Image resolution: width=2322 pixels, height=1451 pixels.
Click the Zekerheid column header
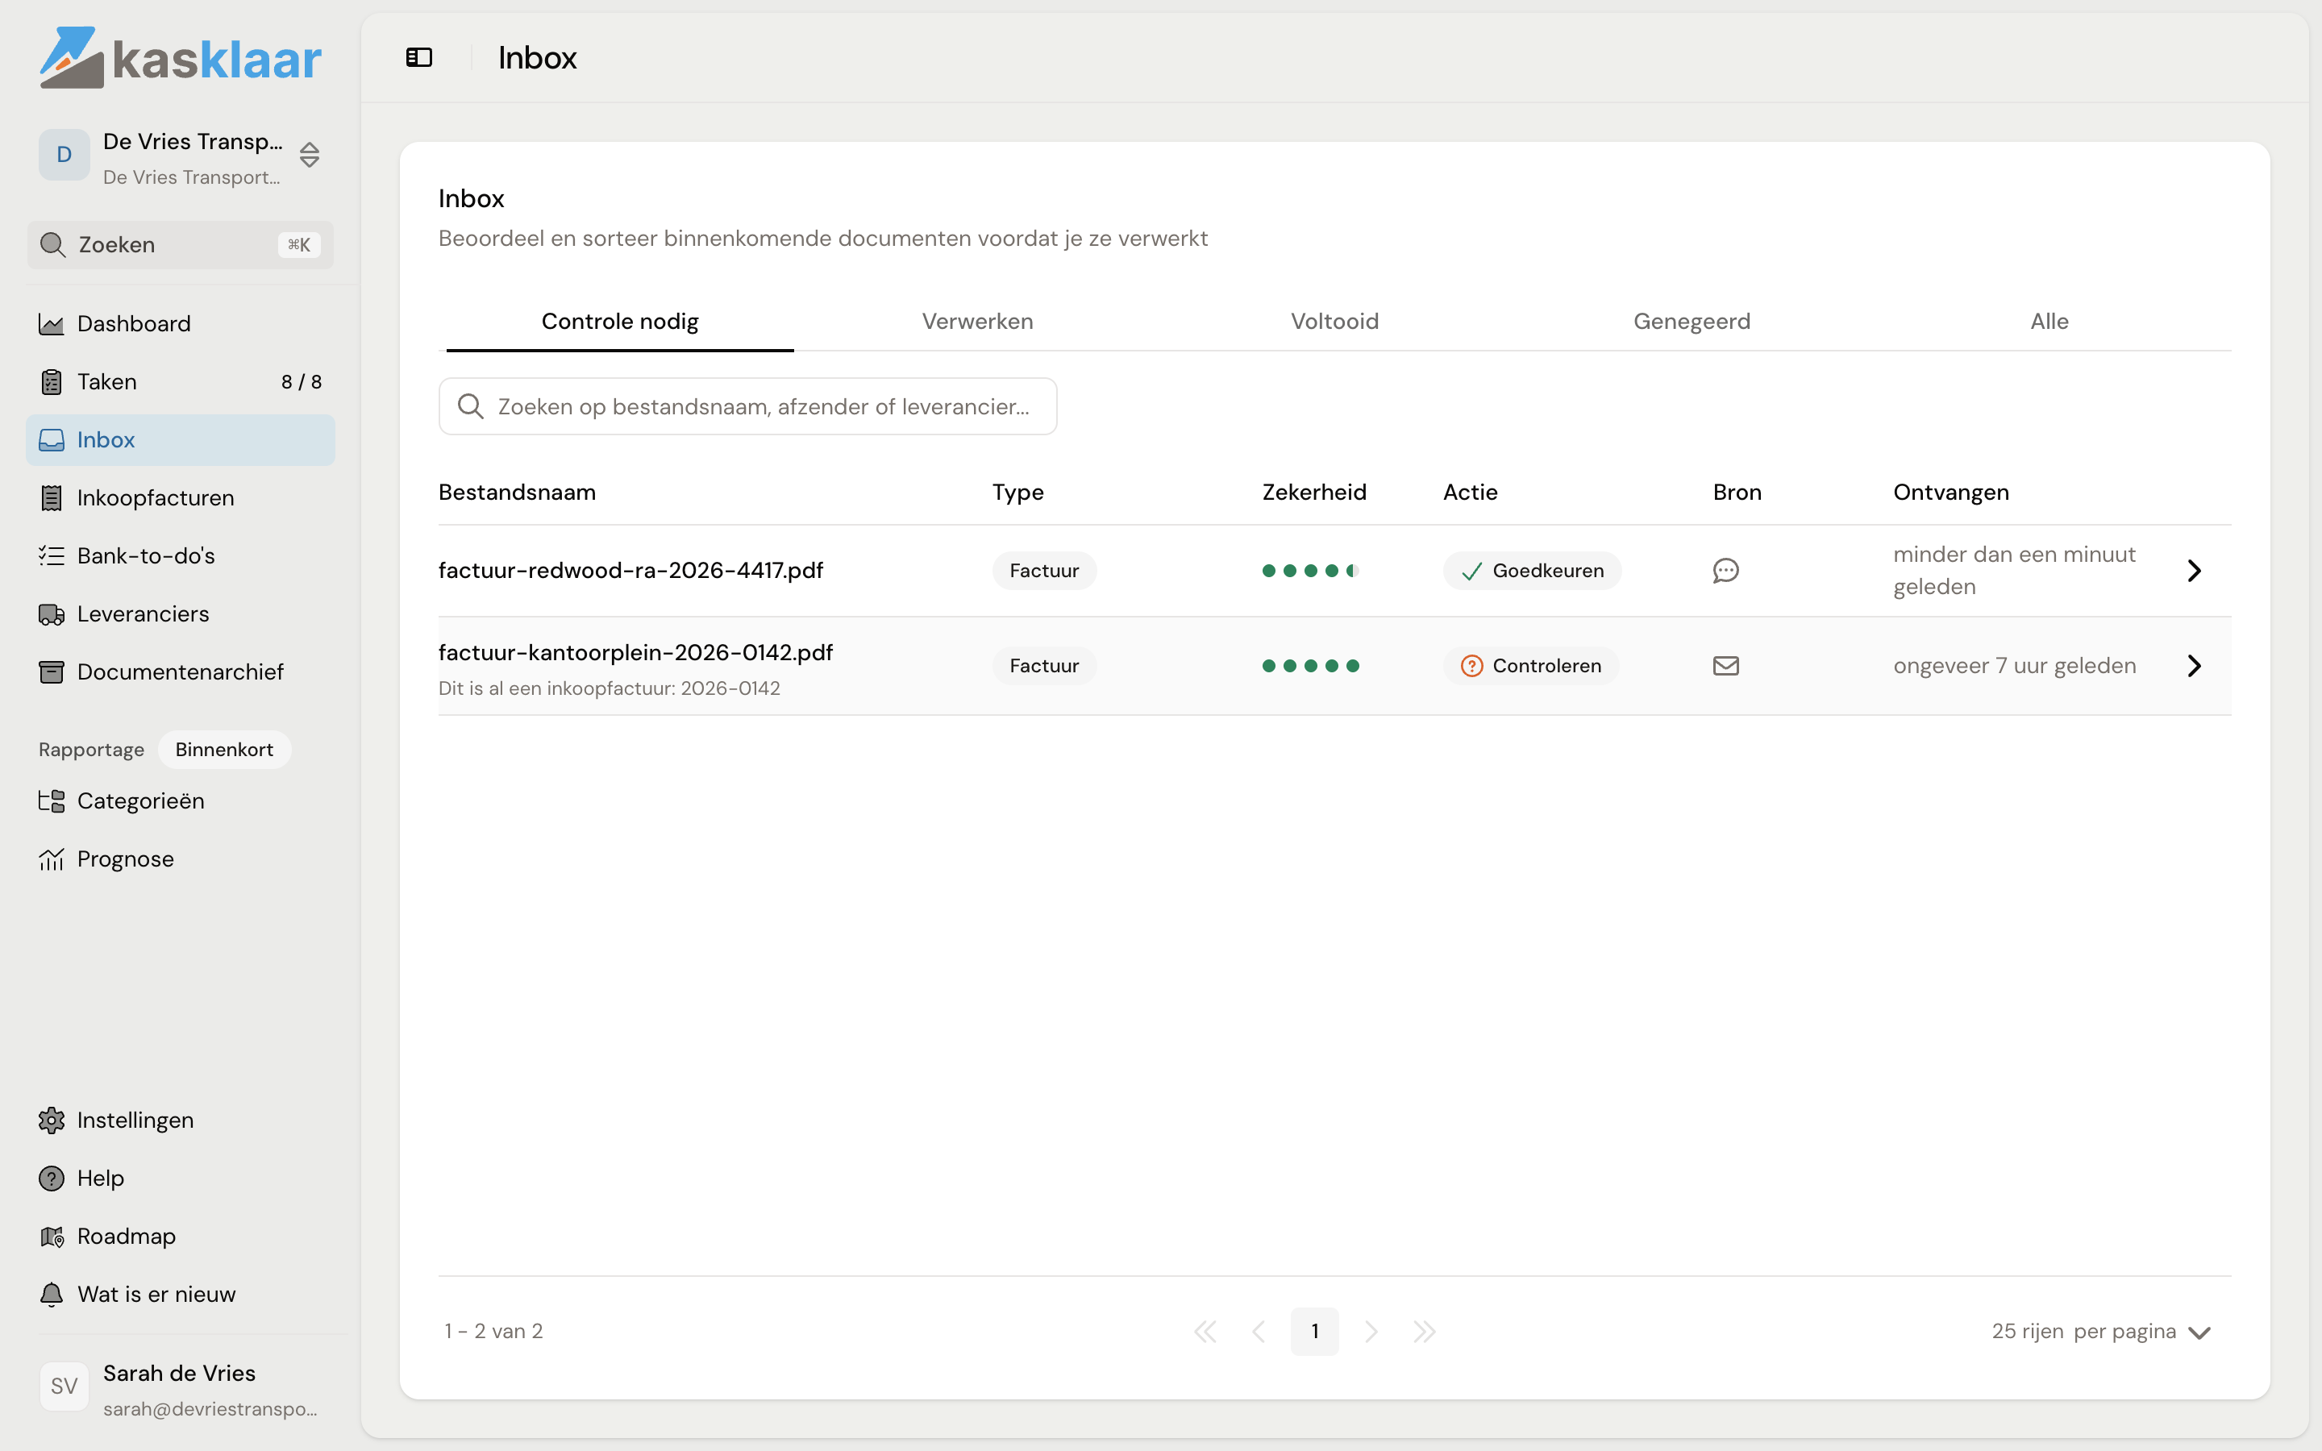click(x=1313, y=493)
